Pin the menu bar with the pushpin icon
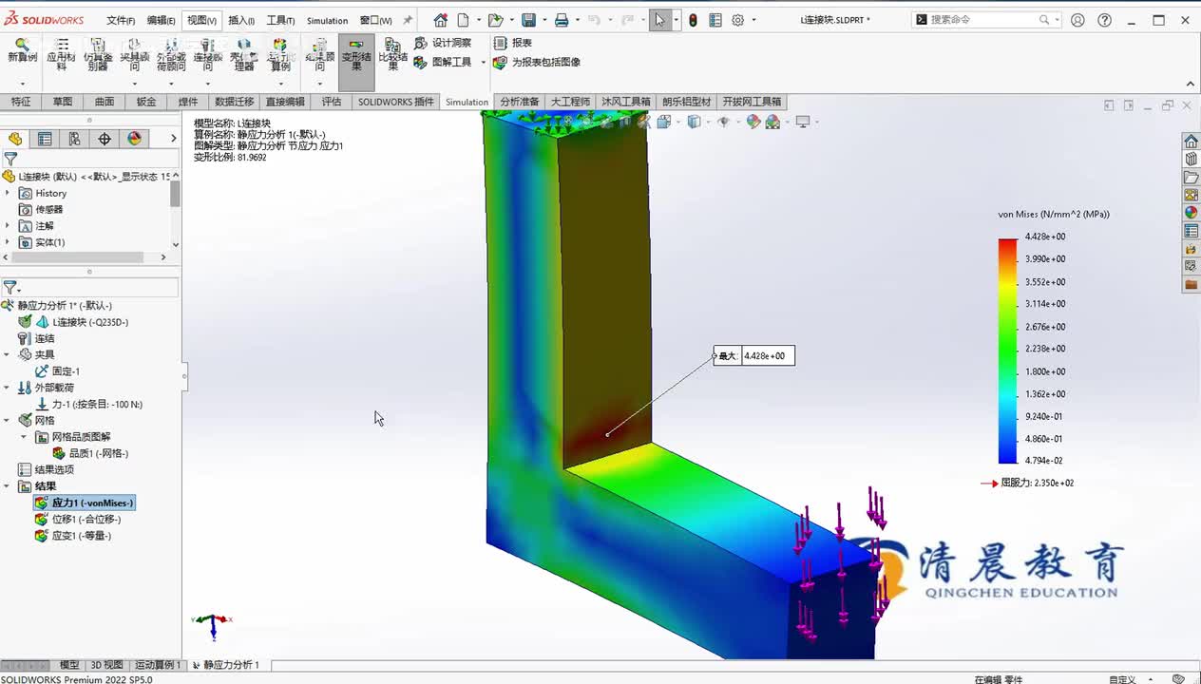 point(408,20)
